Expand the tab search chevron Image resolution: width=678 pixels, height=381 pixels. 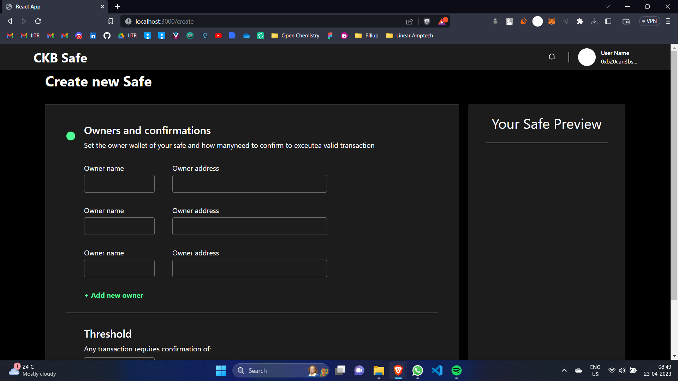tap(607, 7)
